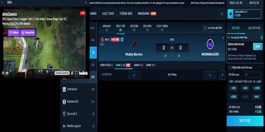Close the match detail panel
The image size is (265, 132).
point(223,38)
